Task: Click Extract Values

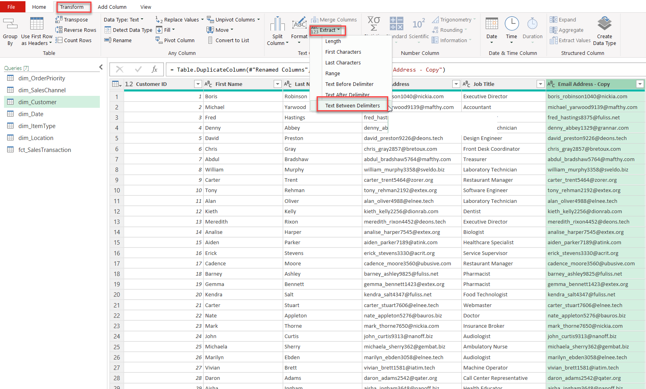Action: point(570,40)
